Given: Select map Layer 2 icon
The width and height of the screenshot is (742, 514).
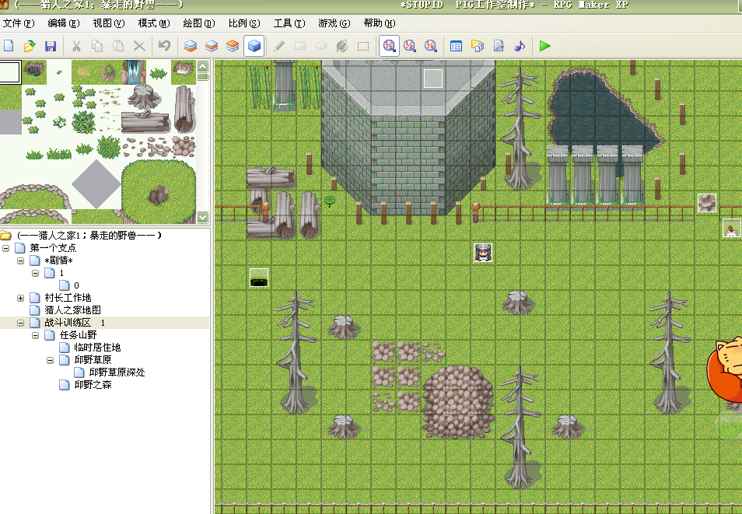Looking at the screenshot, I should pyautogui.click(x=212, y=46).
